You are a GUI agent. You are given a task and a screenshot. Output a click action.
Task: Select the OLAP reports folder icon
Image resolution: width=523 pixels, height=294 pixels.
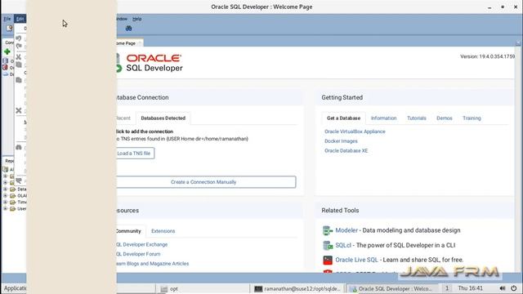13,196
